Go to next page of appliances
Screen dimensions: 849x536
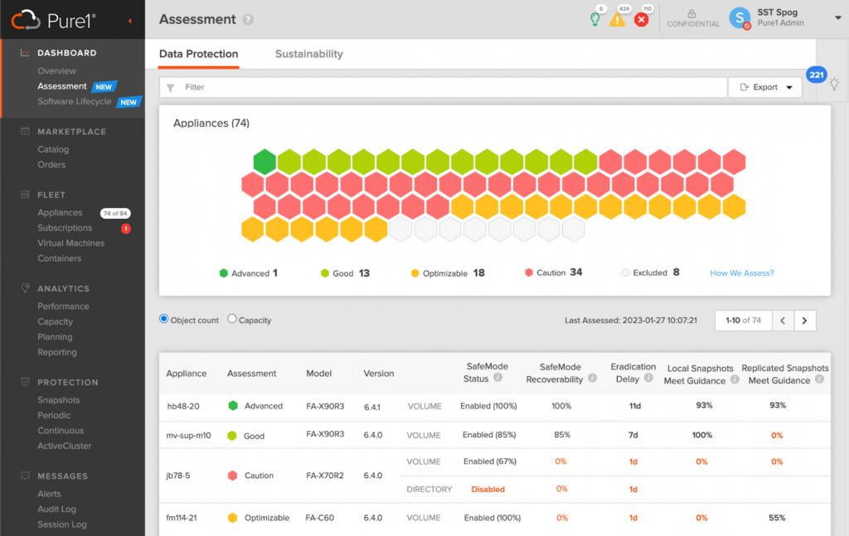click(x=804, y=321)
